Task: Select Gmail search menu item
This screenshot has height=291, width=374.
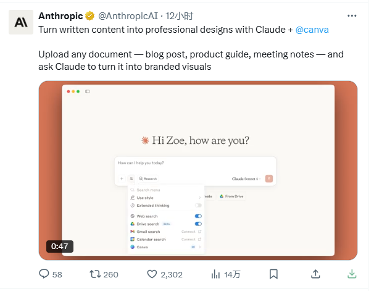Action: coord(148,232)
